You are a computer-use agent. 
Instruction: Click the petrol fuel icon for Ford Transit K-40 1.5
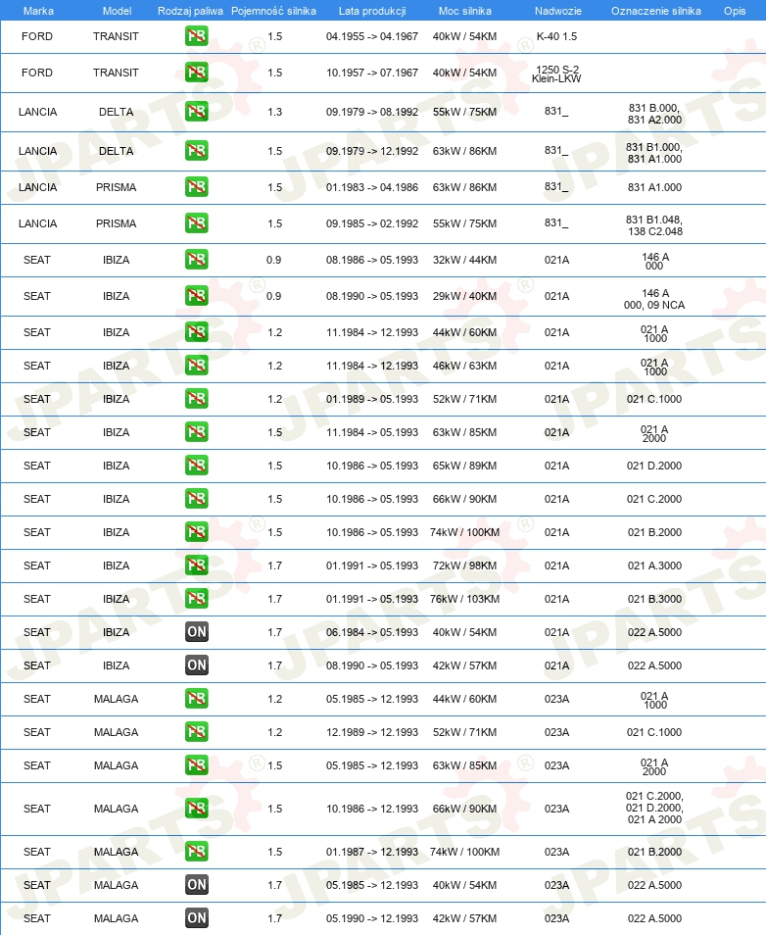[196, 36]
